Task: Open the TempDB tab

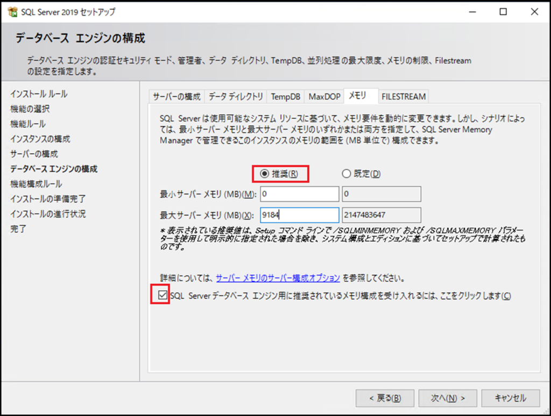Action: point(286,97)
